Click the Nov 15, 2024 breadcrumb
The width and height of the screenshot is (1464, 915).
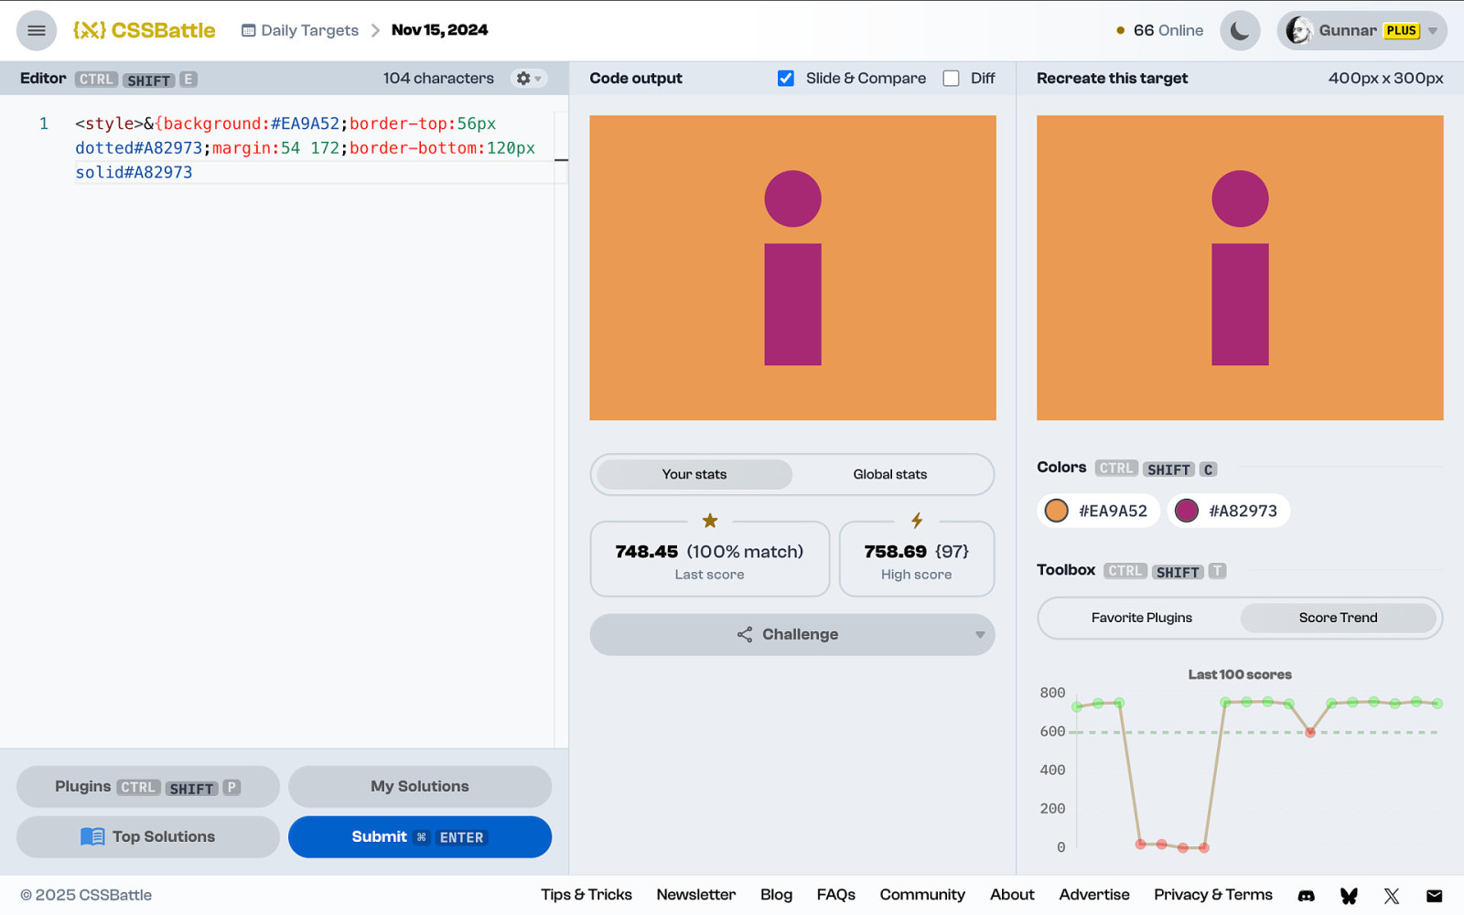pyautogui.click(x=440, y=30)
